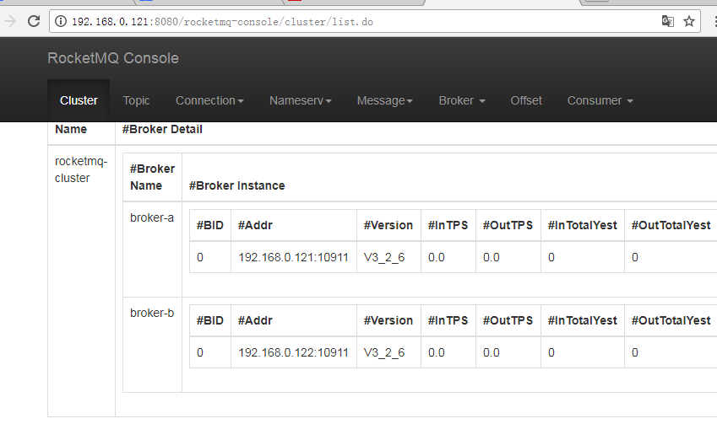
Task: Click the #Broker Name column header
Action: point(152,177)
